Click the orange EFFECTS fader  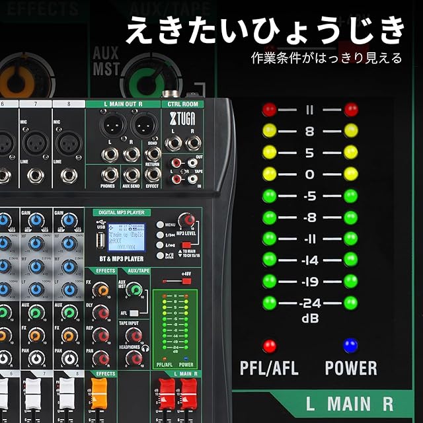[98, 394]
